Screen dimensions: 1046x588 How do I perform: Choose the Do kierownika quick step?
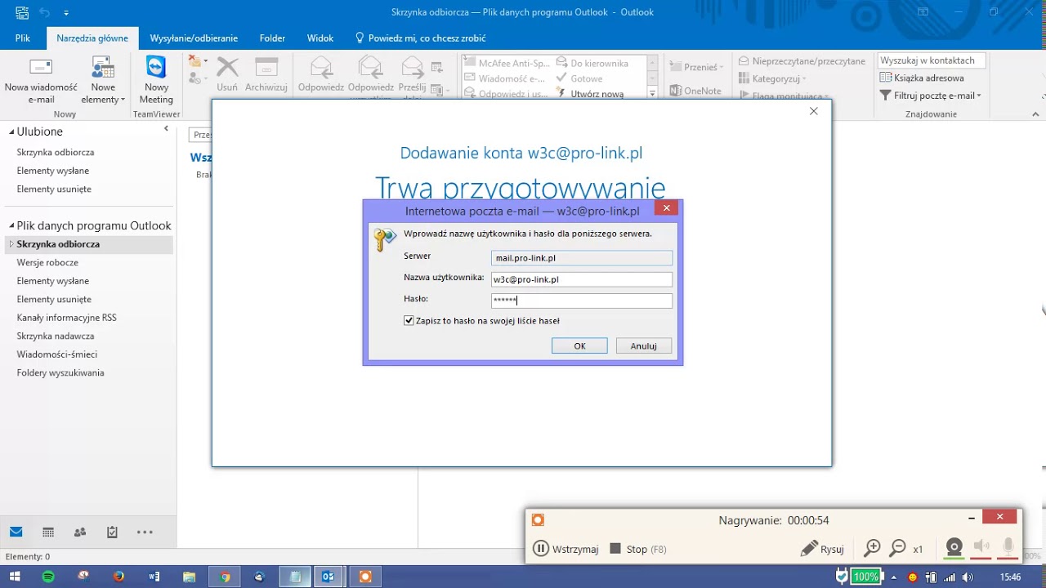(x=592, y=63)
